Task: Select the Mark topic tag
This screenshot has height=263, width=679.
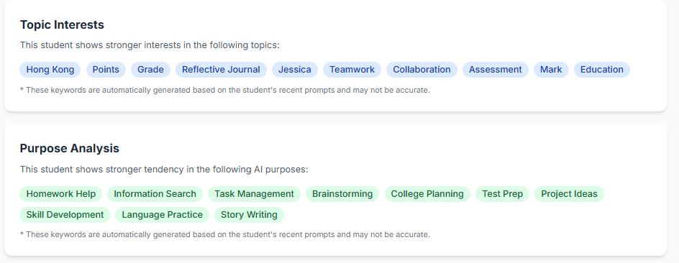Action: click(x=551, y=70)
